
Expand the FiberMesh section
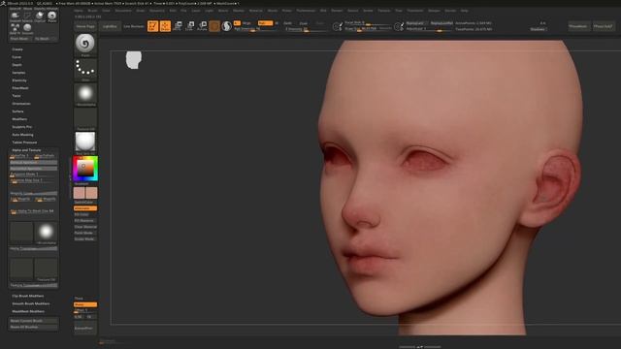tap(20, 88)
